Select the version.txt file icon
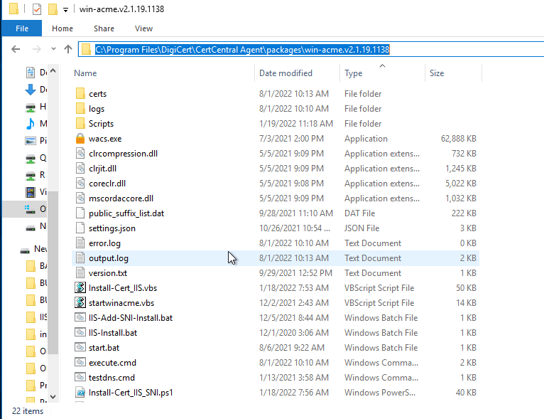The width and height of the screenshot is (544, 419). 80,272
